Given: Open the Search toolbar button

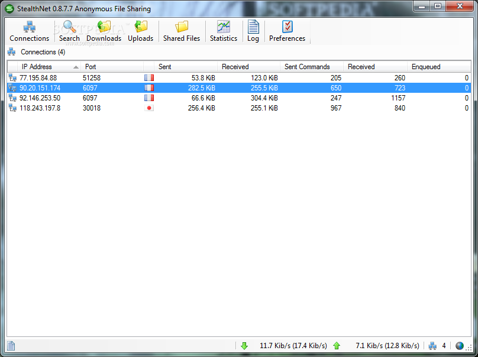Looking at the screenshot, I should pyautogui.click(x=69, y=31).
